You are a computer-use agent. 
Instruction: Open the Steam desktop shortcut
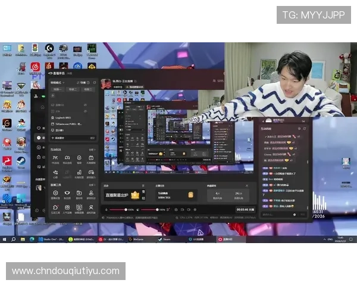[x=21, y=161]
